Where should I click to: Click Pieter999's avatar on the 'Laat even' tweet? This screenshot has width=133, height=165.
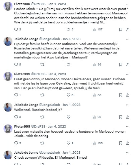coord(8,129)
